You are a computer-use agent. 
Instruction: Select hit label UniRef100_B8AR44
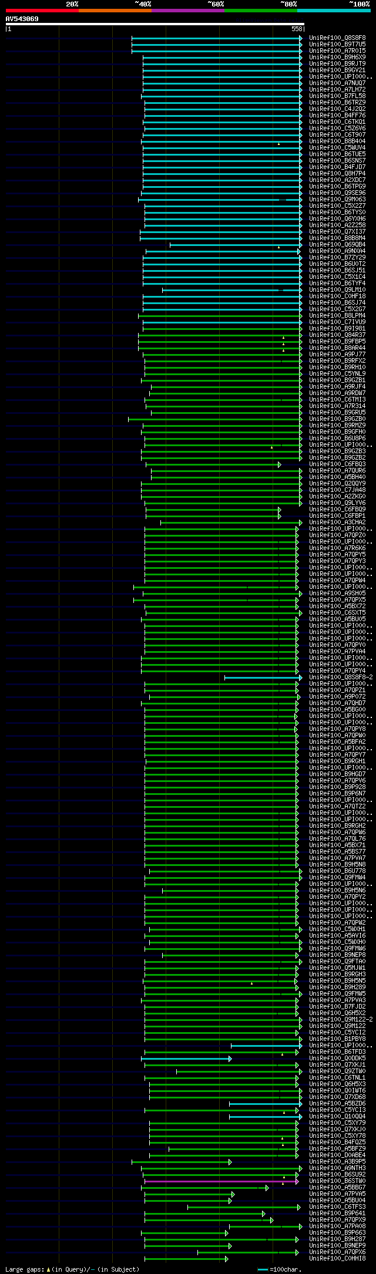[x=337, y=348]
